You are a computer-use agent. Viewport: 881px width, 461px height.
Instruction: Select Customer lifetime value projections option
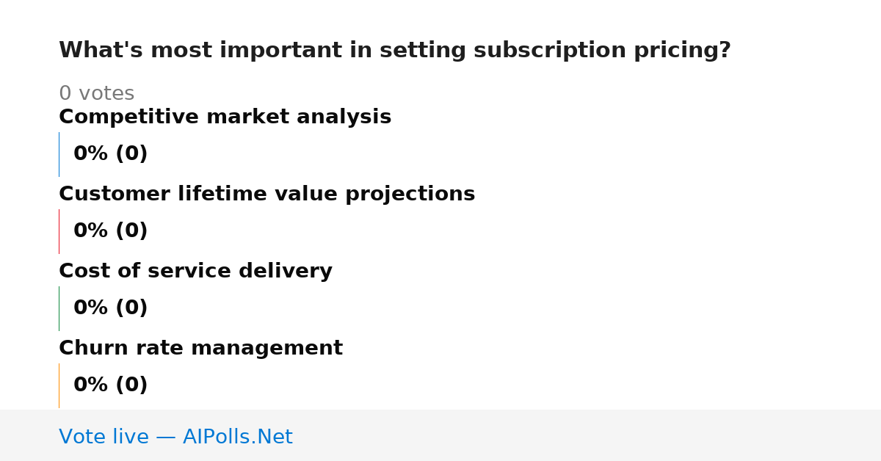coord(267,195)
